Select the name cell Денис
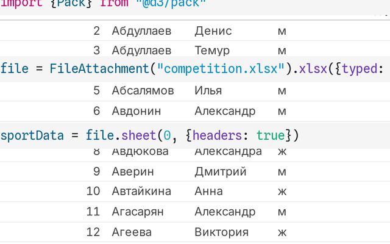 213,31
